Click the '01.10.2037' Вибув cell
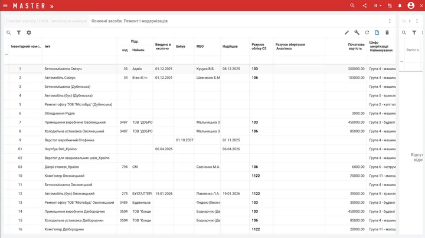425x238 pixels. [x=185, y=140]
